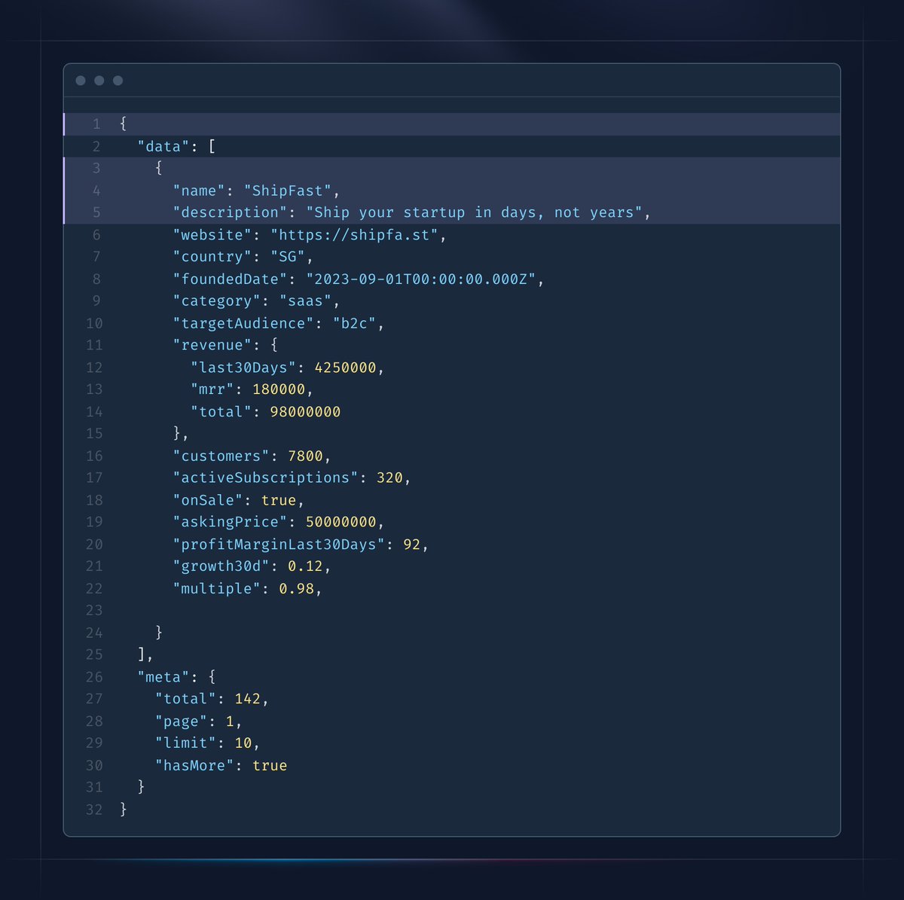Click the "onSale" key
904x900 pixels.
[x=208, y=500]
